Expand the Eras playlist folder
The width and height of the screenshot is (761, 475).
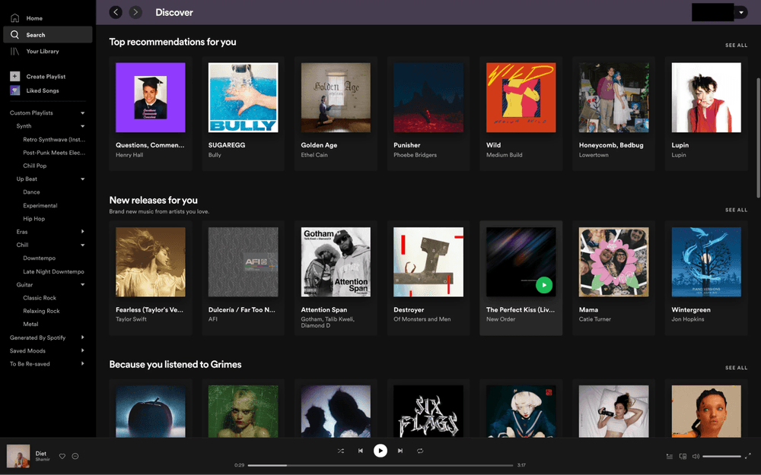tap(82, 232)
